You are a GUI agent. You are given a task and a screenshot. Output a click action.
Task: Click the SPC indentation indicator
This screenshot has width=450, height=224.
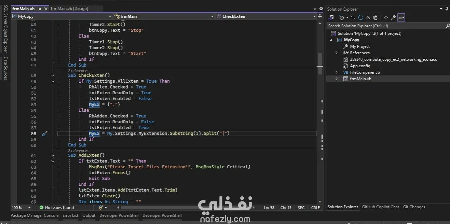pyautogui.click(x=301, y=208)
